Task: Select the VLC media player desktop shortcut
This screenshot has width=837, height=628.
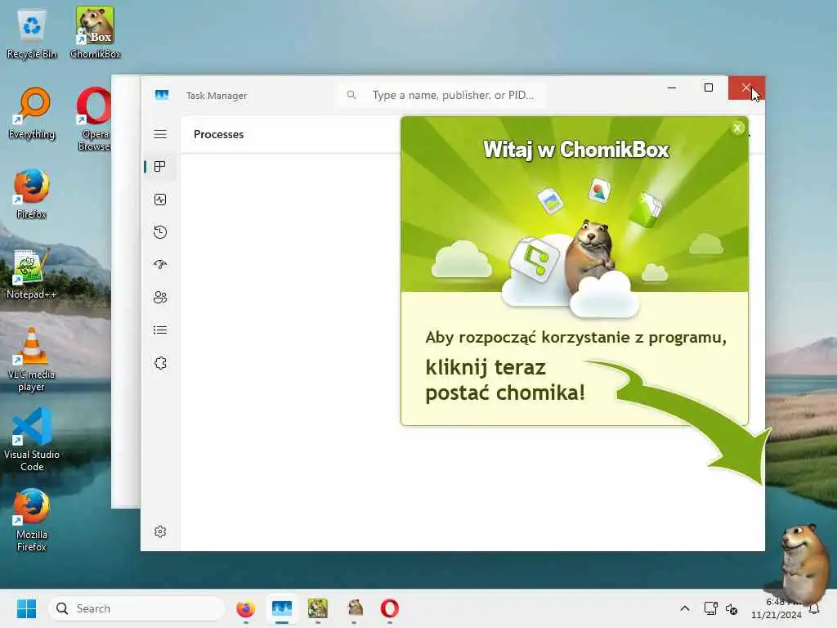Action: (32, 360)
